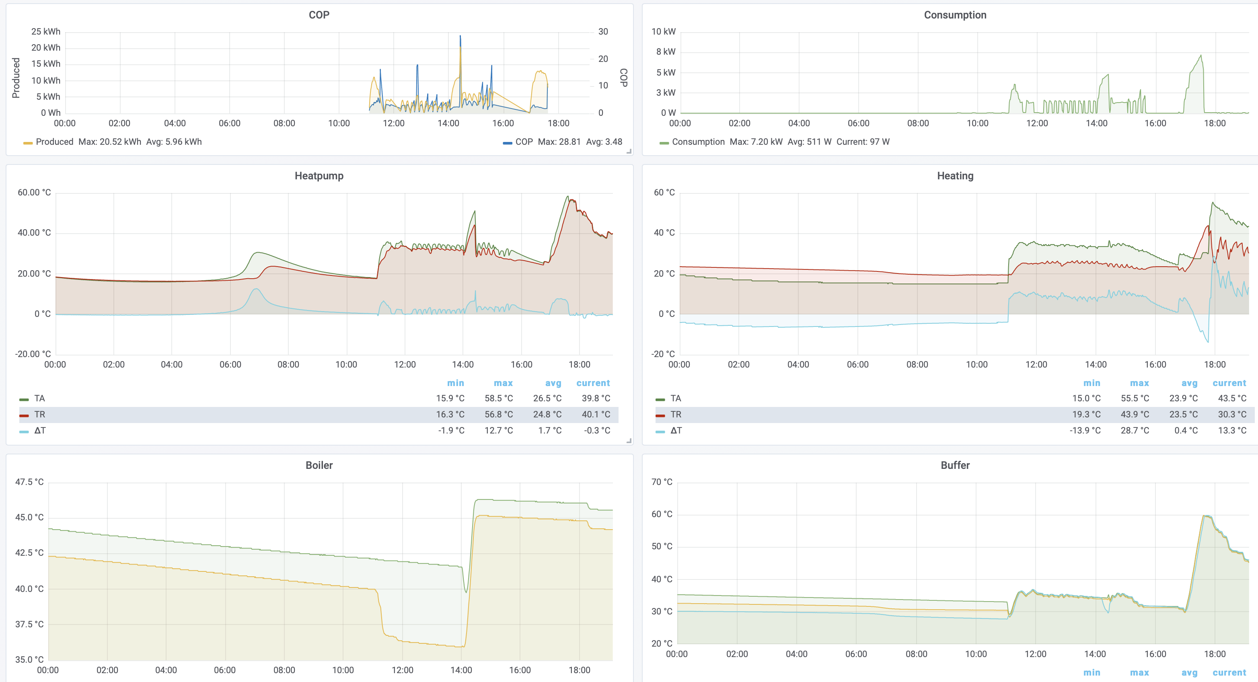Click the red TR color icon in the Heatpump legend

pyautogui.click(x=24, y=415)
